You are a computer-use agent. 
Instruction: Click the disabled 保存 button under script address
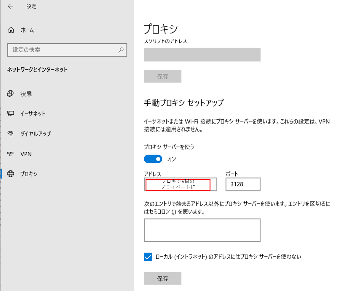[x=163, y=76]
